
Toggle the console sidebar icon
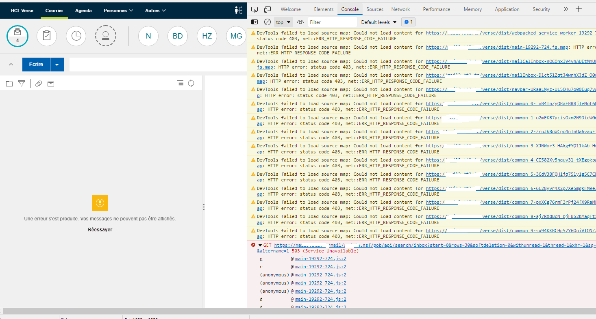click(x=254, y=22)
